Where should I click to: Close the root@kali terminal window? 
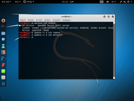113,17
